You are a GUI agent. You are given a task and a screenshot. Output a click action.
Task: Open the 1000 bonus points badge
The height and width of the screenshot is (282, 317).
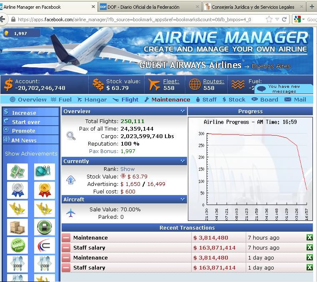coord(17,245)
